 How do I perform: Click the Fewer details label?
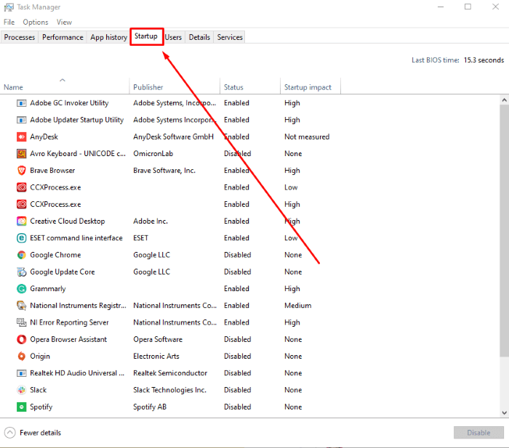point(40,433)
